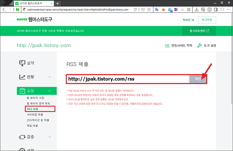Select RSS 제출 submenu item
This screenshot has height=151, width=233.
pyautogui.click(x=33, y=109)
